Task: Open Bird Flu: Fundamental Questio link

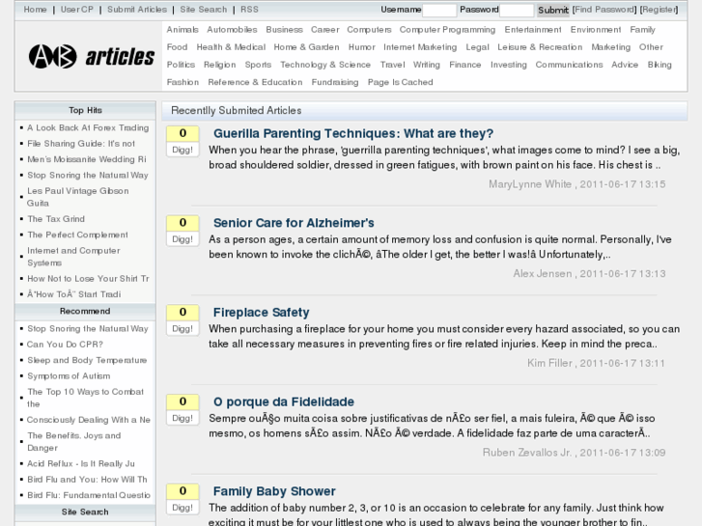Action: coord(89,495)
